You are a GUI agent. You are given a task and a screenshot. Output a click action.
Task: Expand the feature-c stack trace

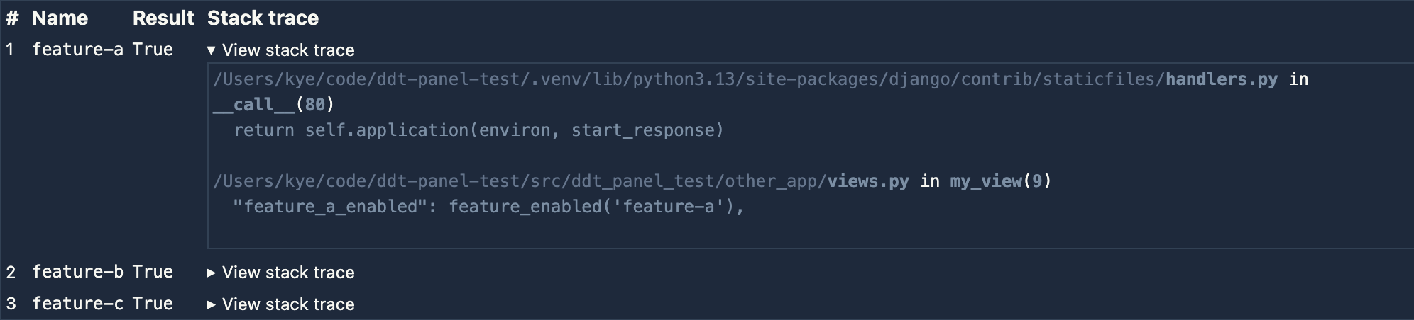281,304
